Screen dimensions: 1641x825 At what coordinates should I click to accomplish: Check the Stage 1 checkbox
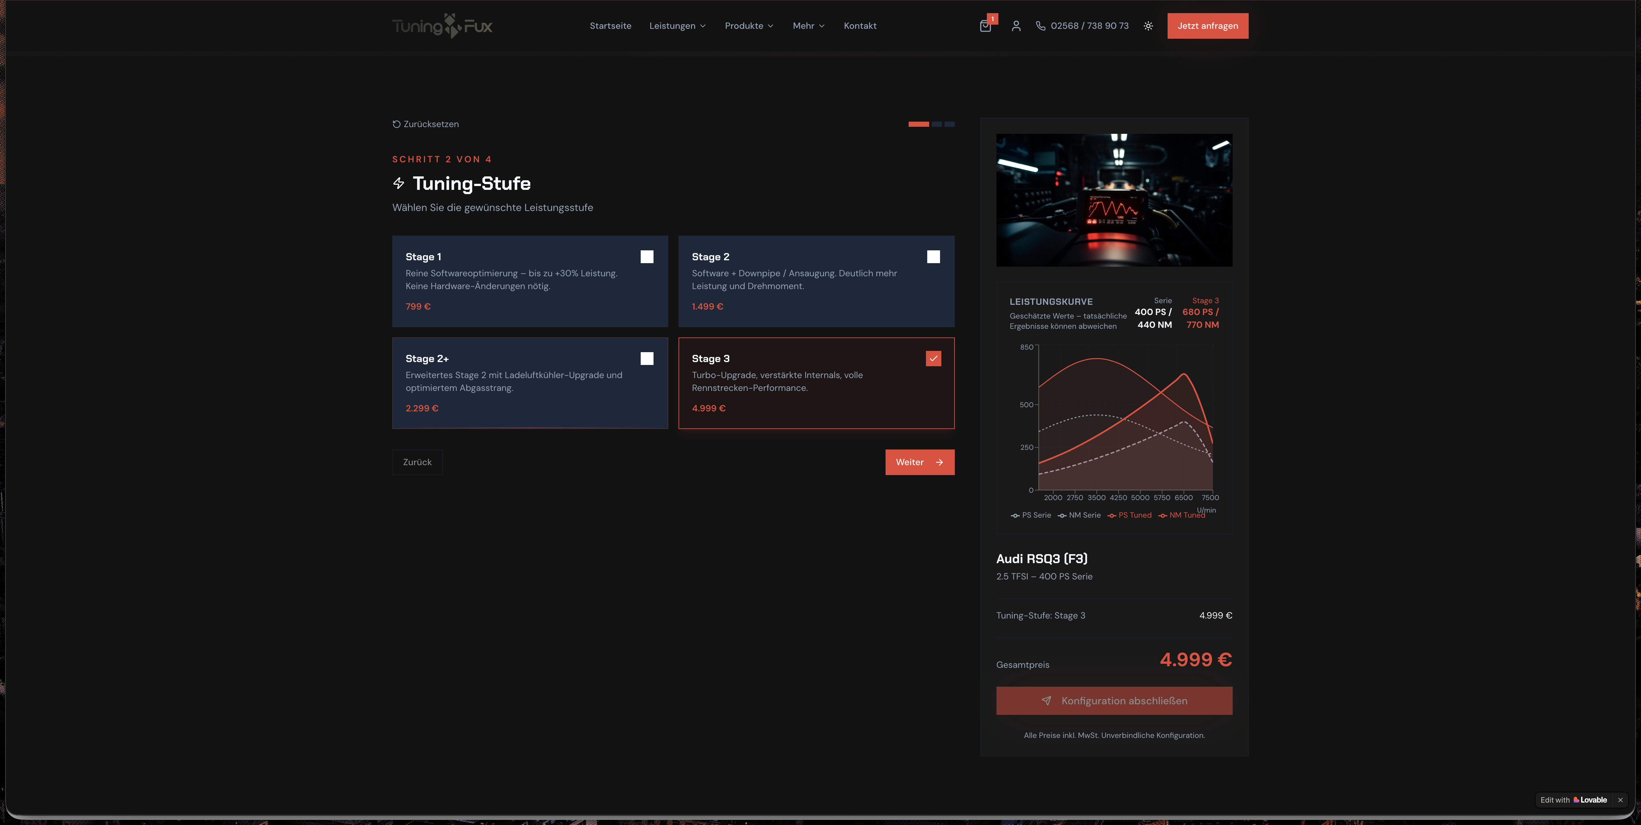646,257
